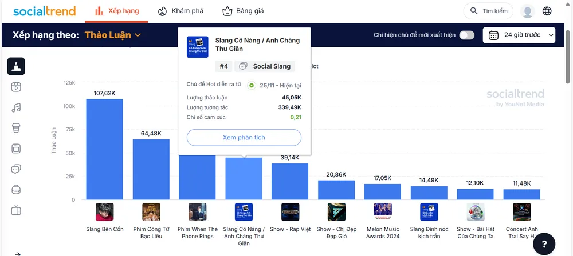The height and width of the screenshot is (256, 573).
Task: Open the help question mark button
Action: [x=544, y=243]
